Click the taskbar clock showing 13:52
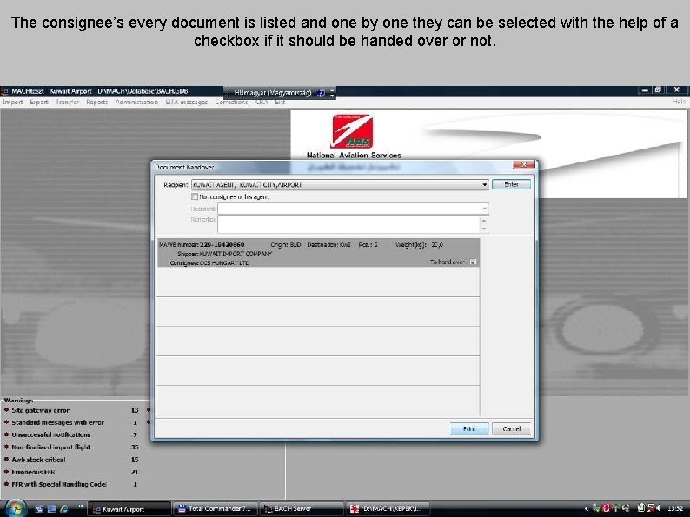Viewport: 690px width, 517px height. coord(675,508)
